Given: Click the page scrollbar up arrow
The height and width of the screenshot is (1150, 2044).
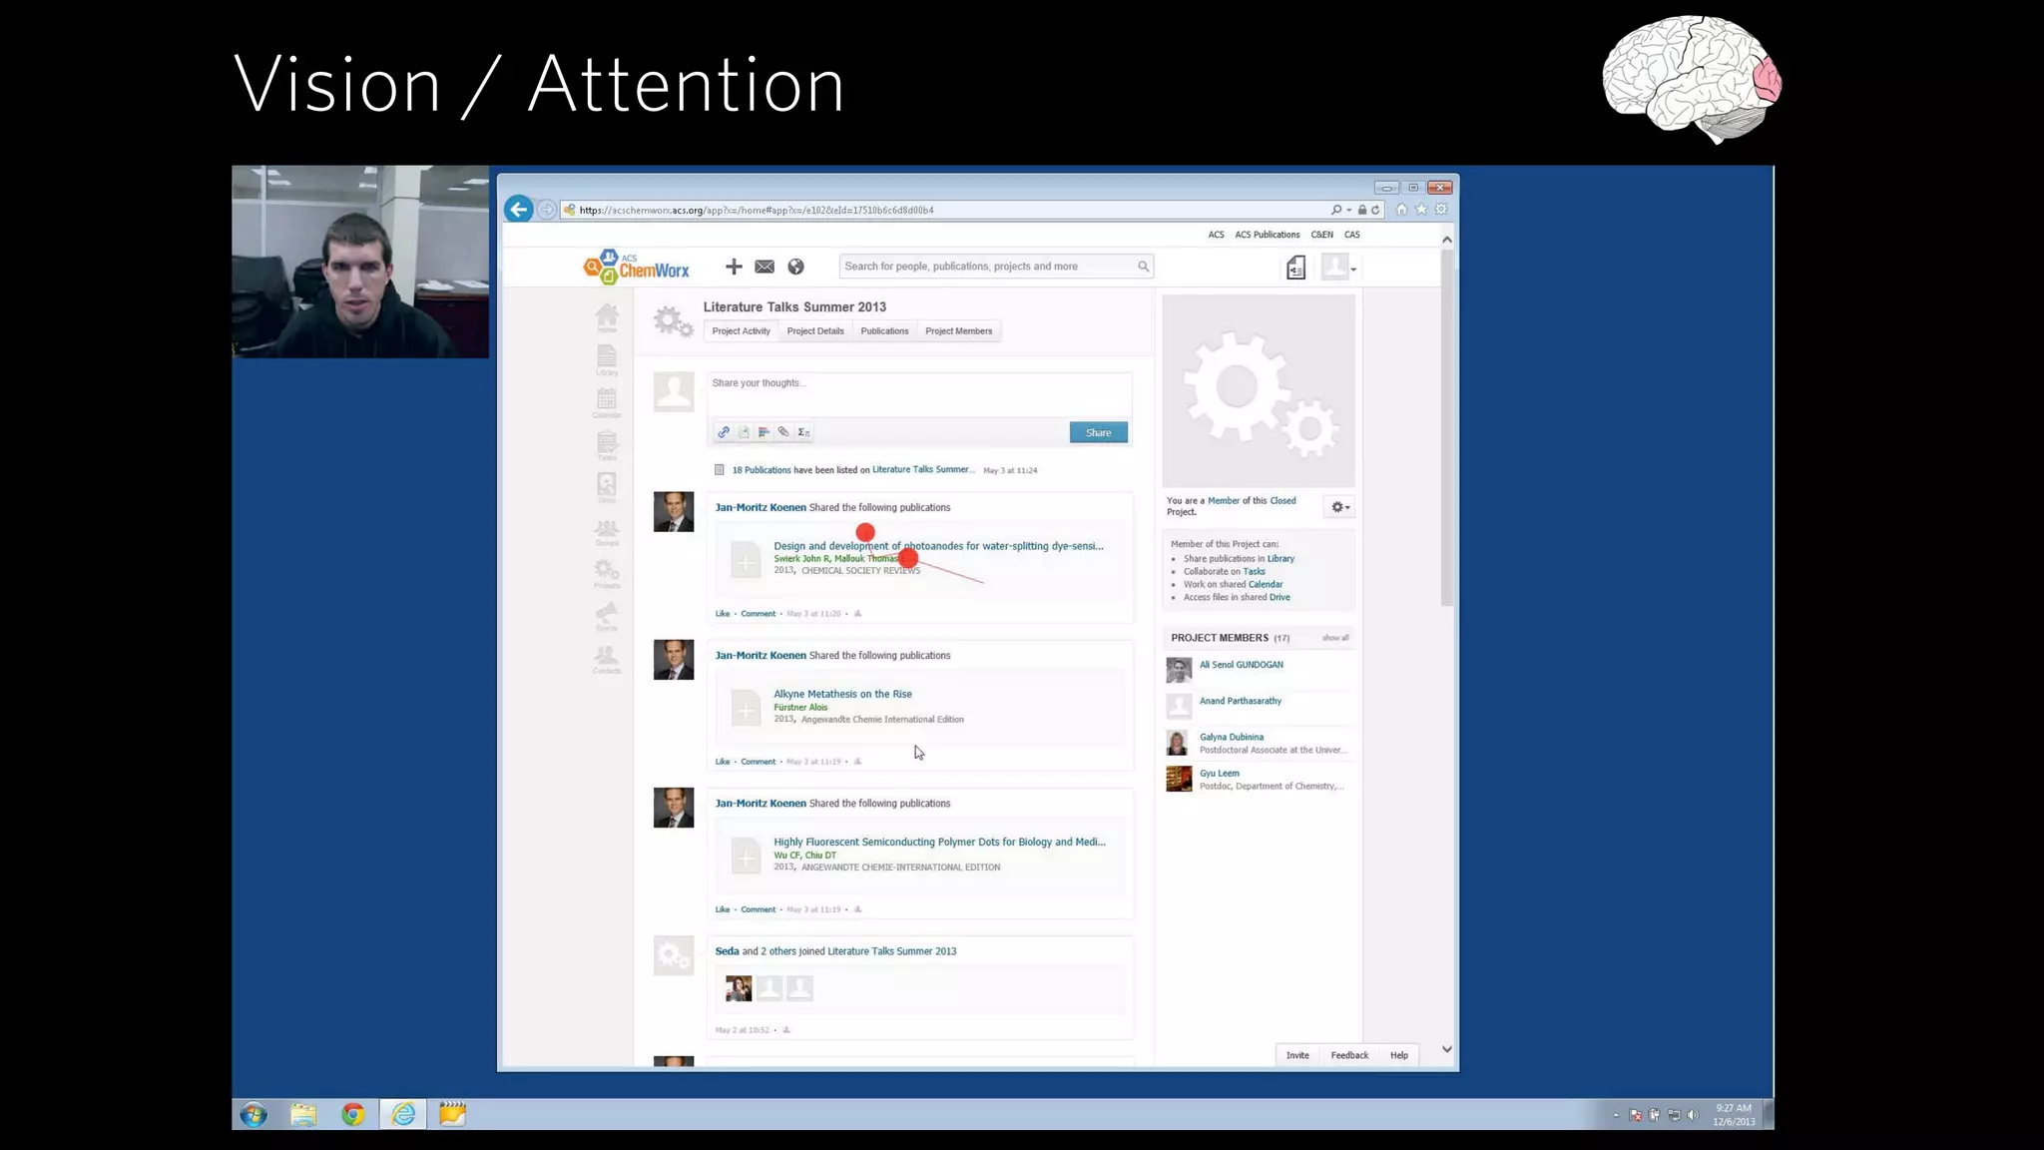Looking at the screenshot, I should [1447, 240].
